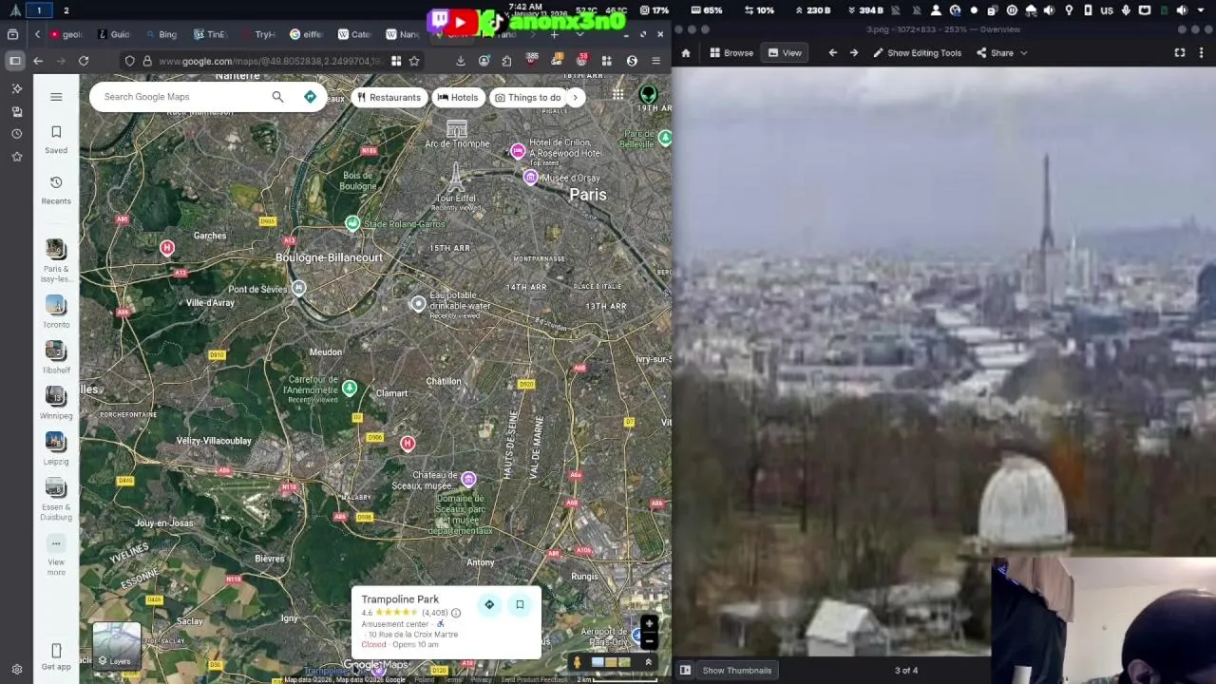Go to Gwenview home/start page
This screenshot has height=684, width=1216.
coord(686,53)
